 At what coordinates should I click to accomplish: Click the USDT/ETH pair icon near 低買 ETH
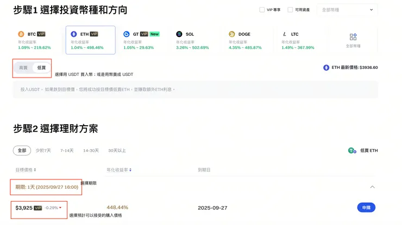point(352,151)
